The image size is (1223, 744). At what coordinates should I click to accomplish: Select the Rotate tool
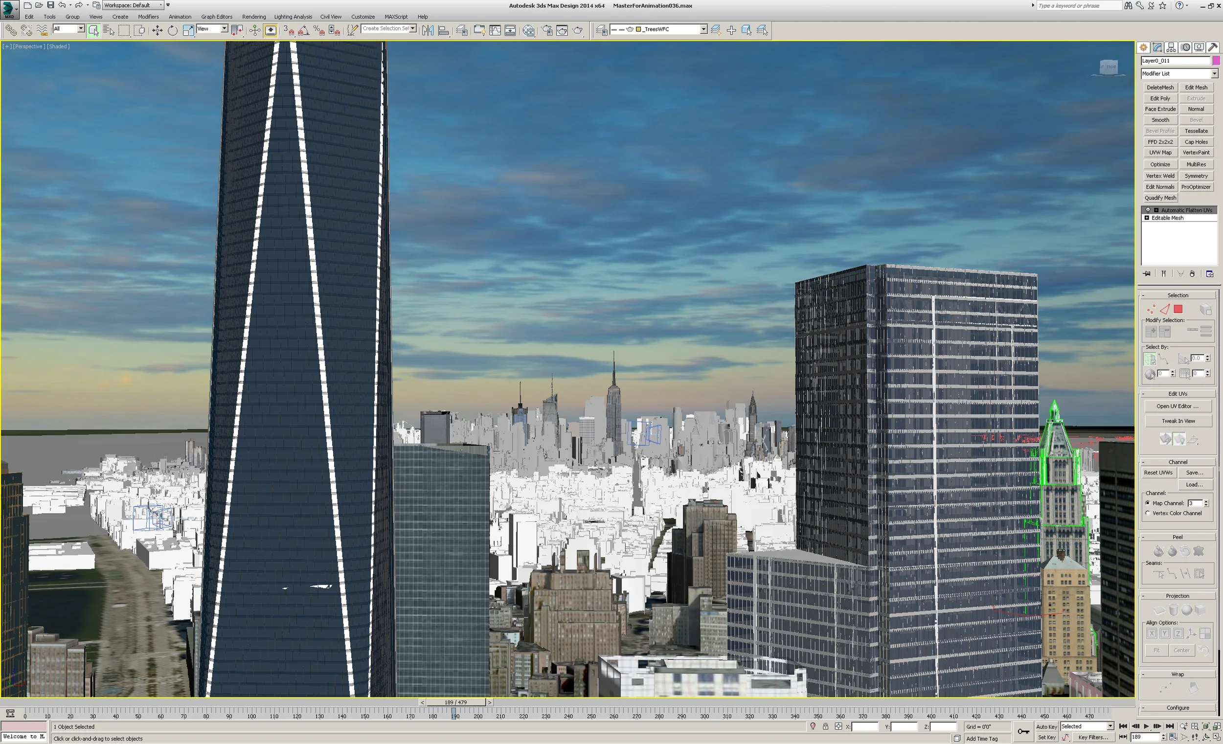point(172,30)
